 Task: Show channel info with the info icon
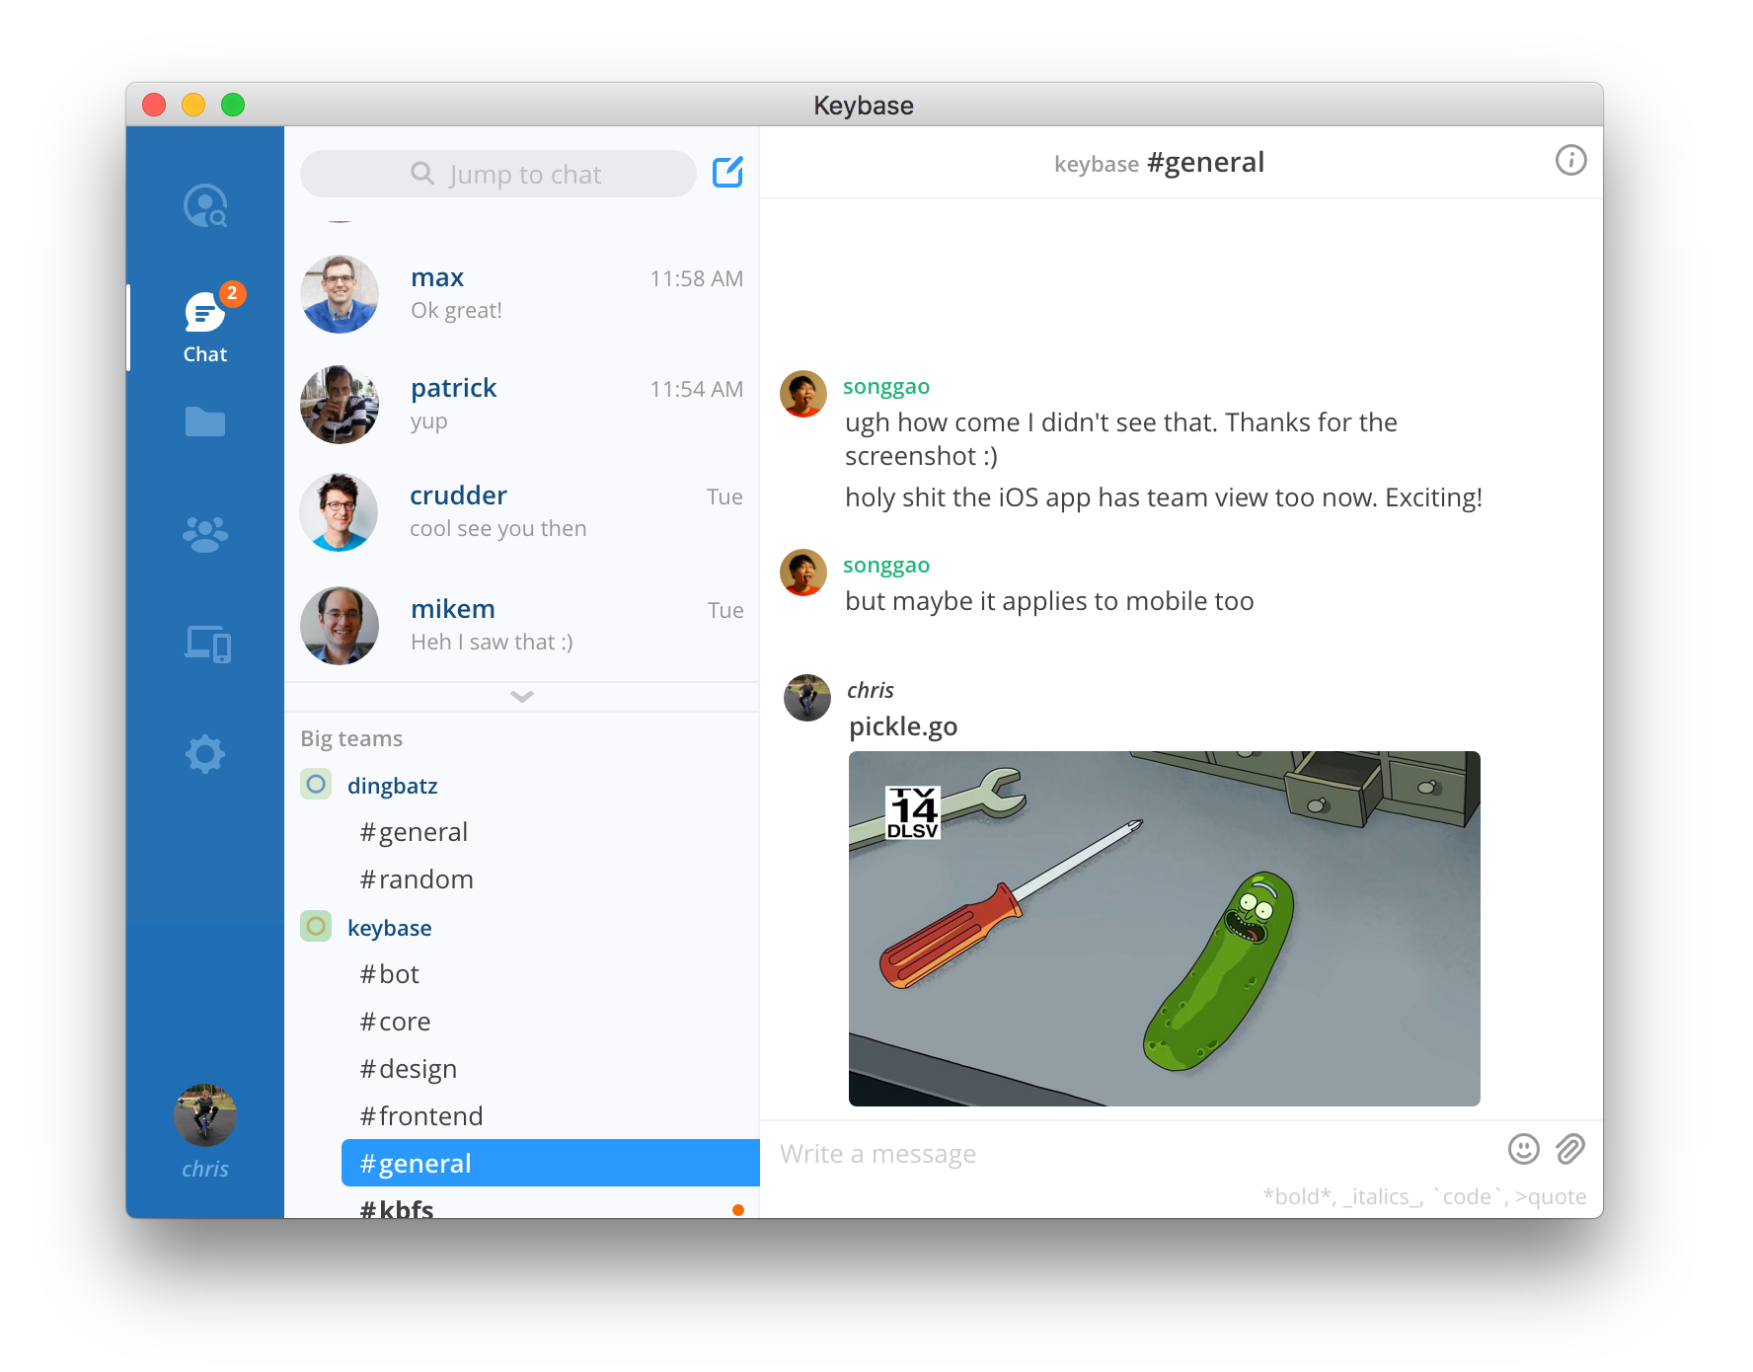click(1570, 160)
